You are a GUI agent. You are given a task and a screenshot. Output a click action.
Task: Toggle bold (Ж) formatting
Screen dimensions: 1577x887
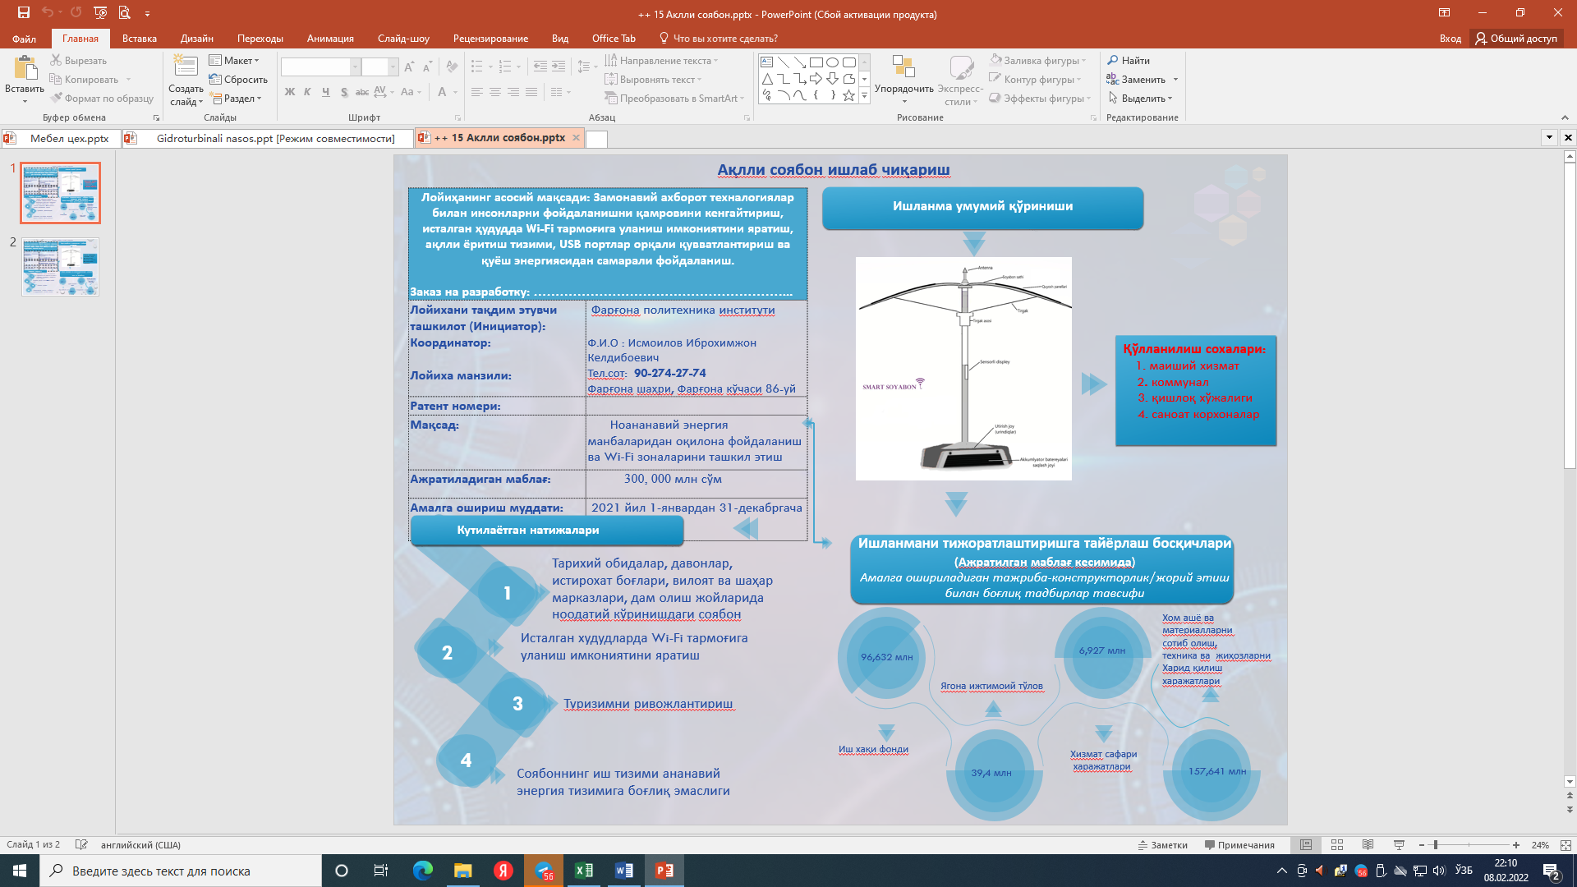289,92
